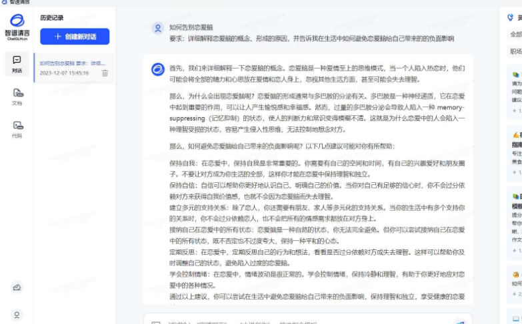522x324 pixels.
Task: Click the 智谱清言 window title icon
Action: (4, 1)
